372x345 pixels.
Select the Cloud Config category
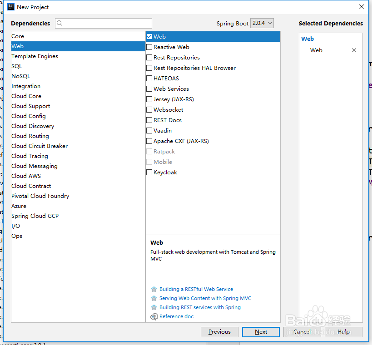point(28,116)
